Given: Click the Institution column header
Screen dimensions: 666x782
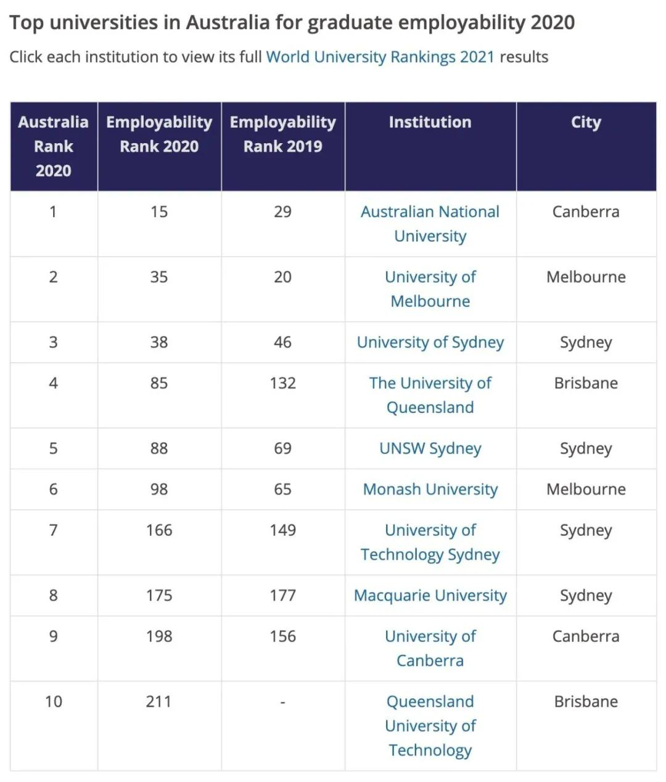Looking at the screenshot, I should point(430,146).
